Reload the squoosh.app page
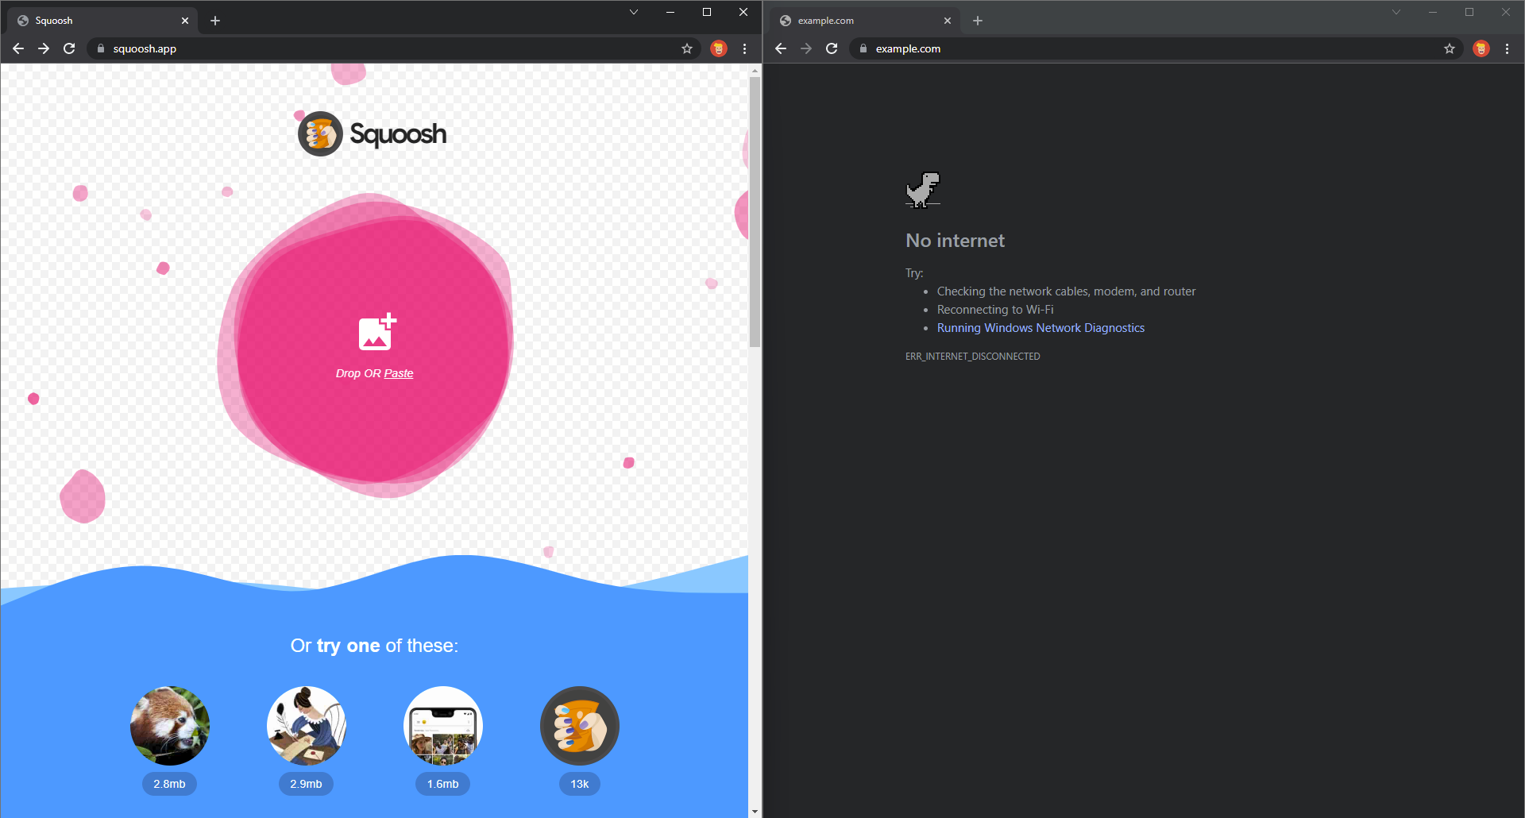The width and height of the screenshot is (1525, 818). (x=69, y=48)
